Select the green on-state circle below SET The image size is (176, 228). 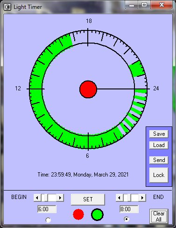[x=97, y=214]
